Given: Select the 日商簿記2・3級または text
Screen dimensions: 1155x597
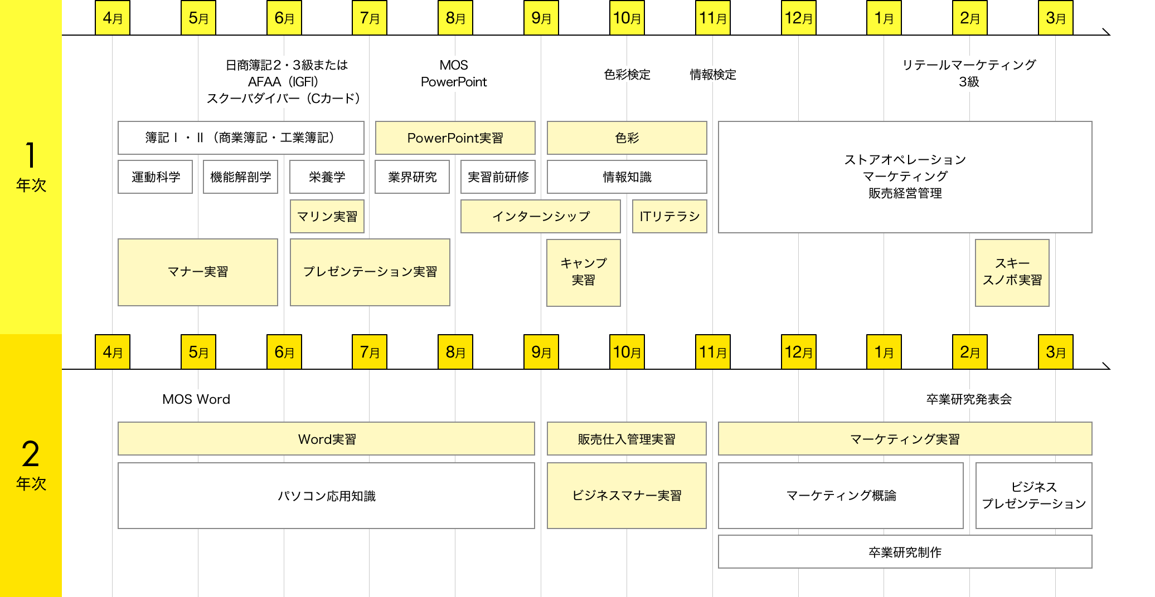Looking at the screenshot, I should click(287, 65).
